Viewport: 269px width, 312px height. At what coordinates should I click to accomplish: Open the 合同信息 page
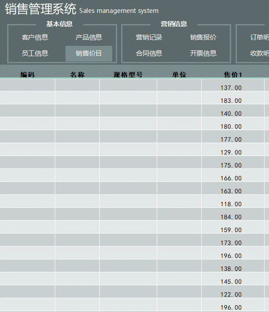[149, 53]
